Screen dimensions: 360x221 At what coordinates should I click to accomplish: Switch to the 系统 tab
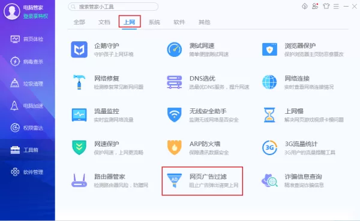154,22
